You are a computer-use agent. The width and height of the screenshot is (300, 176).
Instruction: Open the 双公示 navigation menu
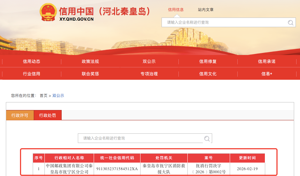pyautogui.click(x=149, y=62)
